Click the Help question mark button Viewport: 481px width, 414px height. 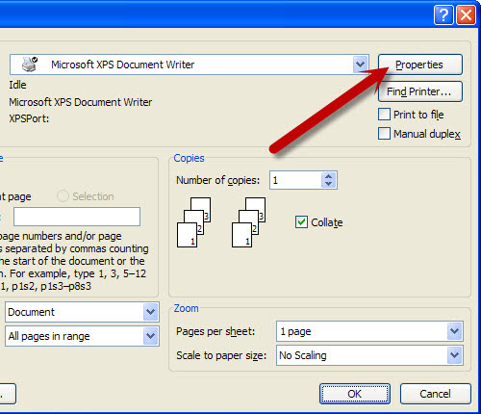click(x=443, y=14)
